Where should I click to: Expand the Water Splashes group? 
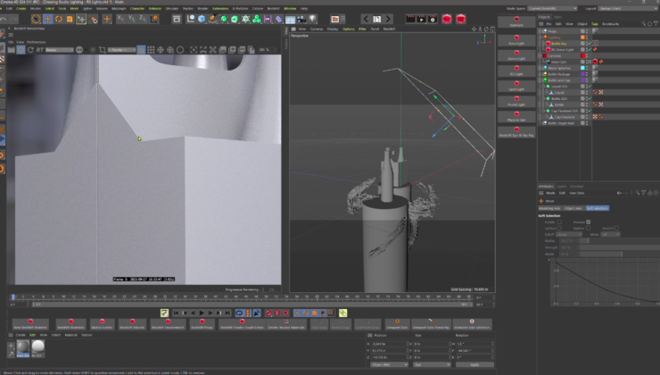[x=540, y=68]
